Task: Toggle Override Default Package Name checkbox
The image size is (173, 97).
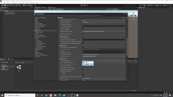Action: click(x=83, y=47)
